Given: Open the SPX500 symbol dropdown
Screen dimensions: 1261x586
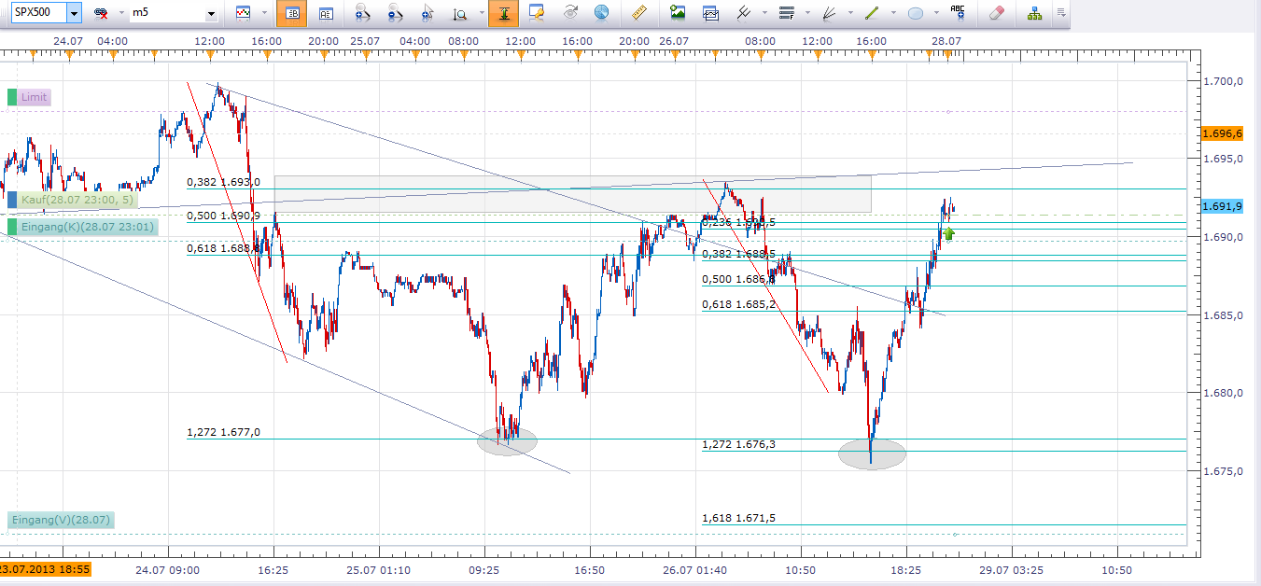Looking at the screenshot, I should pos(74,14).
